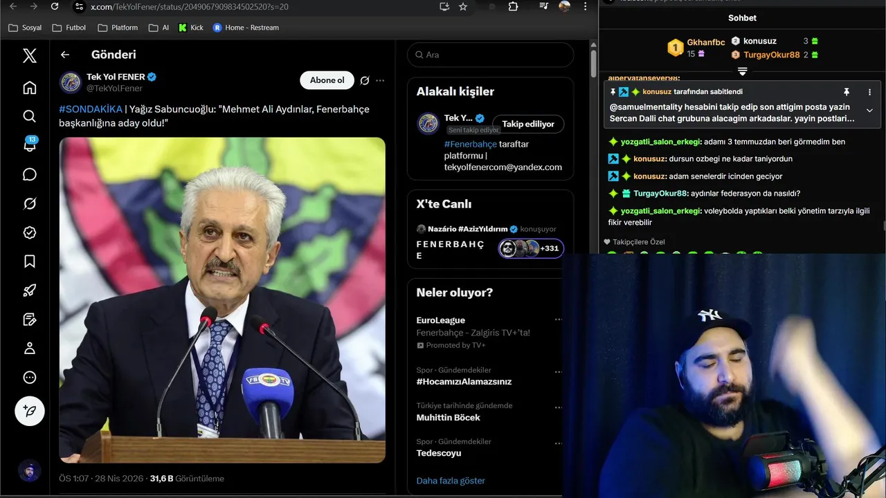This screenshot has width=886, height=498.
Task: Open TurgayOkur88 in chat leaderboard
Action: tap(771, 55)
